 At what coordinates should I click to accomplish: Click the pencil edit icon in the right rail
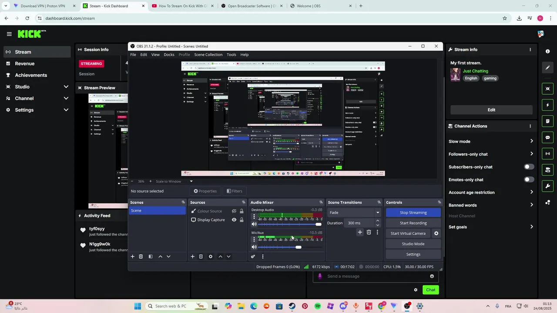[547, 67]
